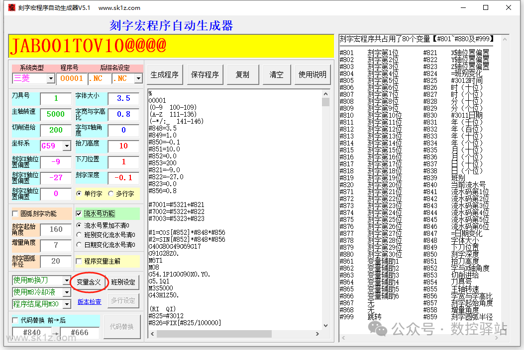524x350 pixels.
Task: Click the app icon in title bar
Action: (11, 7)
